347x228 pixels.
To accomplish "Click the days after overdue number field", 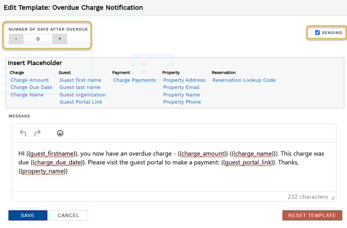I will coord(38,39).
